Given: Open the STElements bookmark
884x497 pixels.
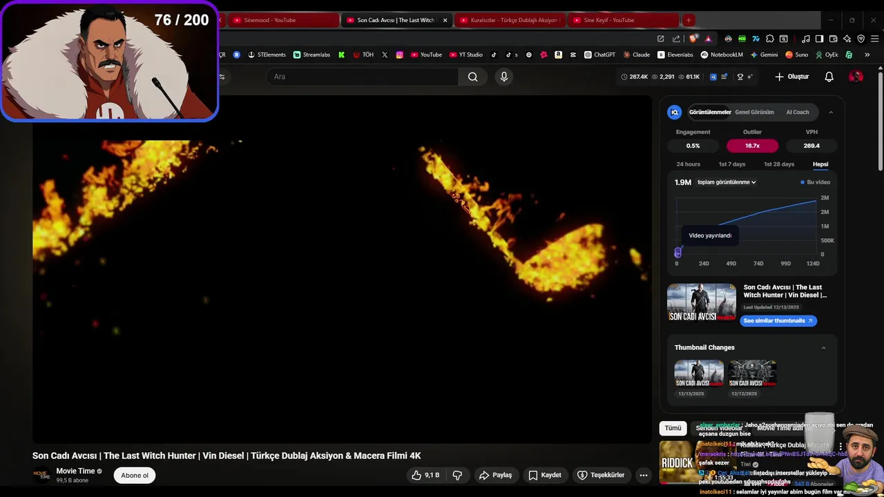Looking at the screenshot, I should pos(267,55).
